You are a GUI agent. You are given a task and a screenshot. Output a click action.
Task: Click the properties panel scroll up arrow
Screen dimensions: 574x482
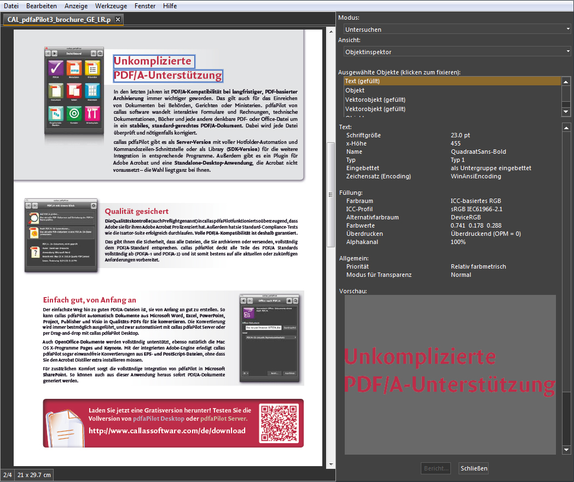[566, 127]
